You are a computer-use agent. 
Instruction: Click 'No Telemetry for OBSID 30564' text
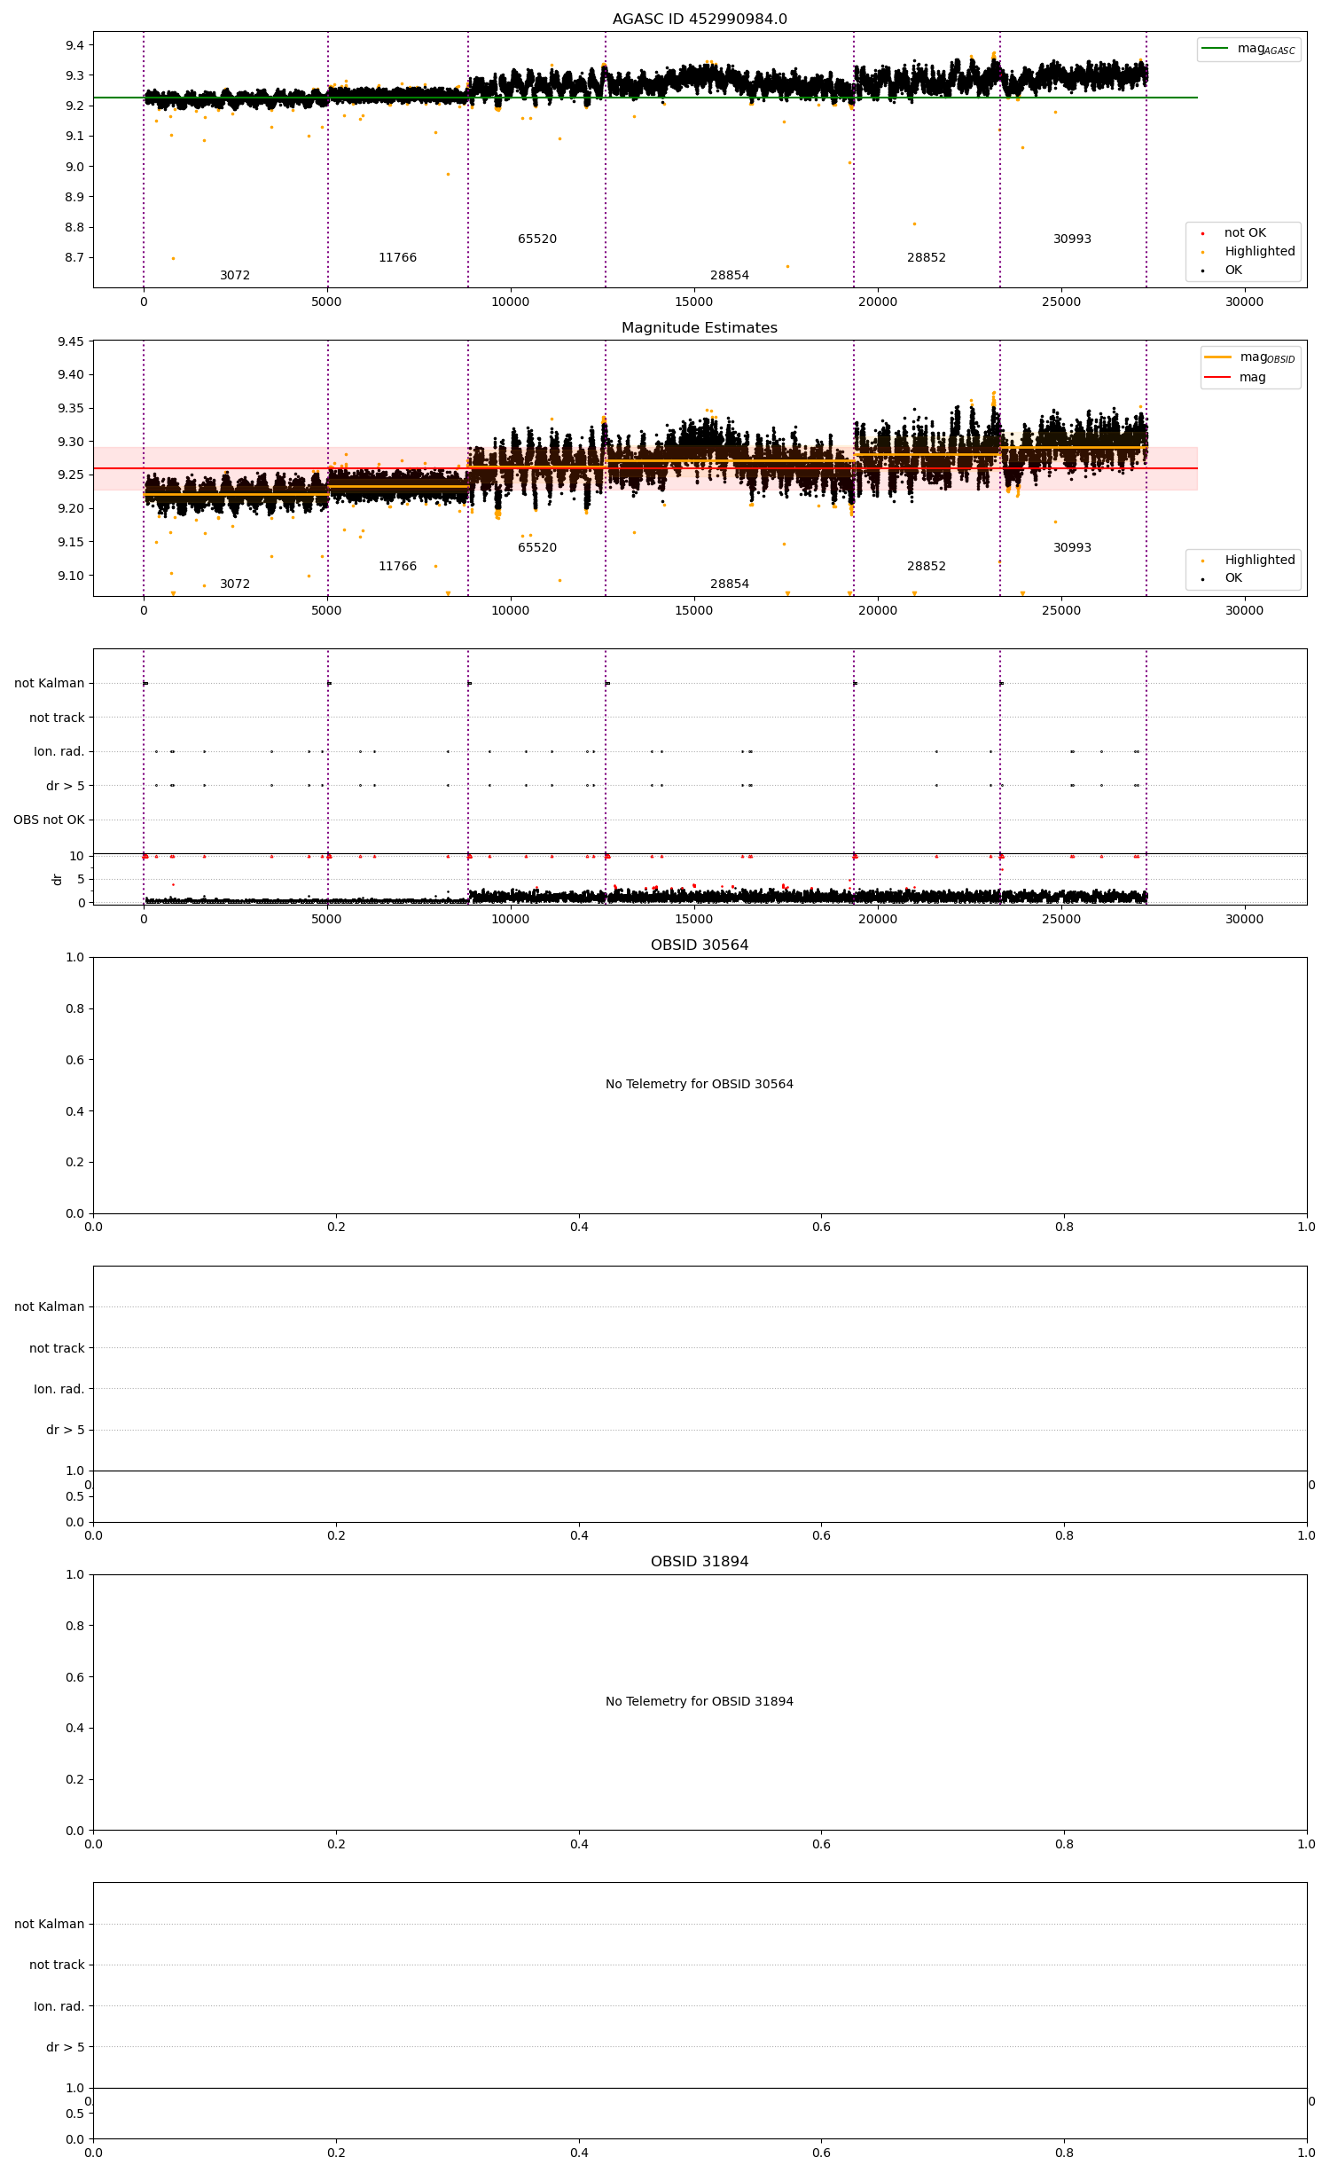tap(700, 1084)
